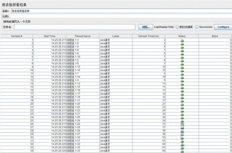The height and width of the screenshot is (153, 232).
Task: Click the Sample Time(ms) column header
Action: click(x=148, y=36)
